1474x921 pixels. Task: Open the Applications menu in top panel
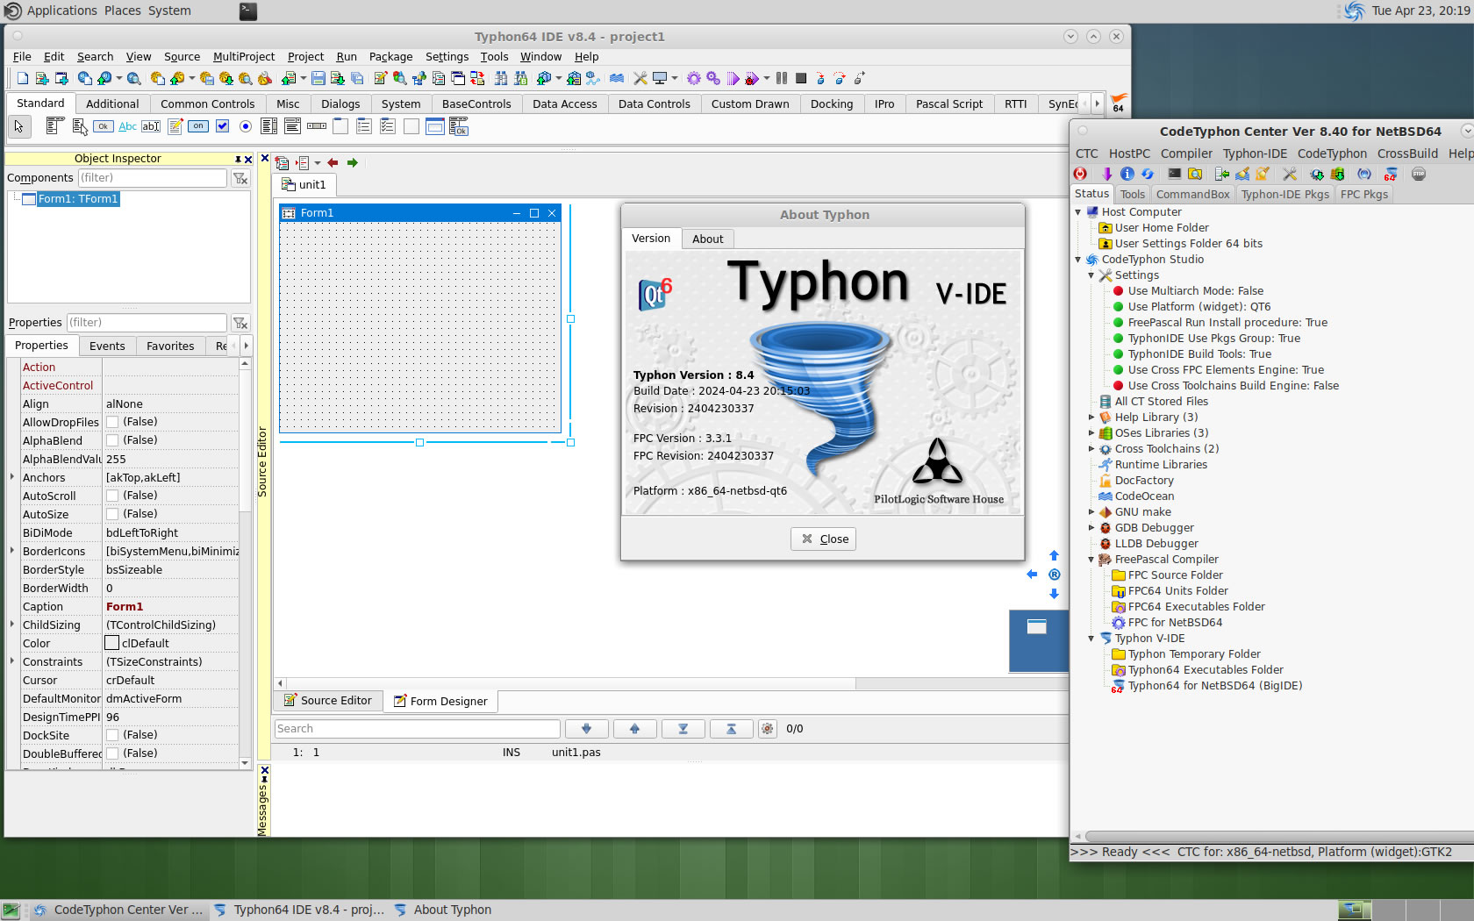pyautogui.click(x=61, y=11)
